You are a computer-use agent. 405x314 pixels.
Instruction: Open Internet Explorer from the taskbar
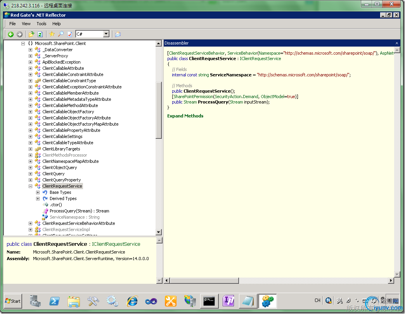132,301
